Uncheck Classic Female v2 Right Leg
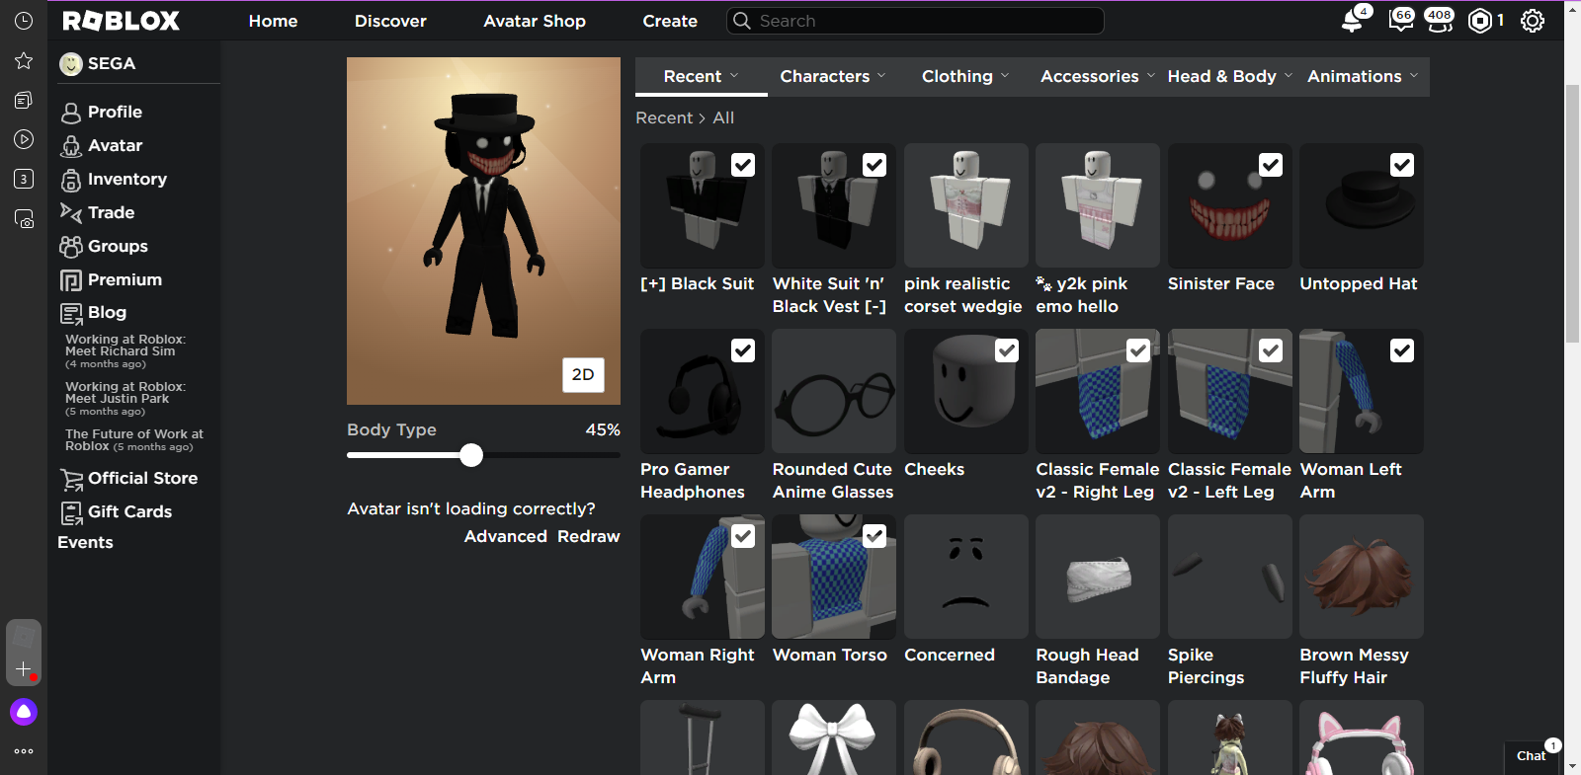1581x775 pixels. click(1138, 350)
